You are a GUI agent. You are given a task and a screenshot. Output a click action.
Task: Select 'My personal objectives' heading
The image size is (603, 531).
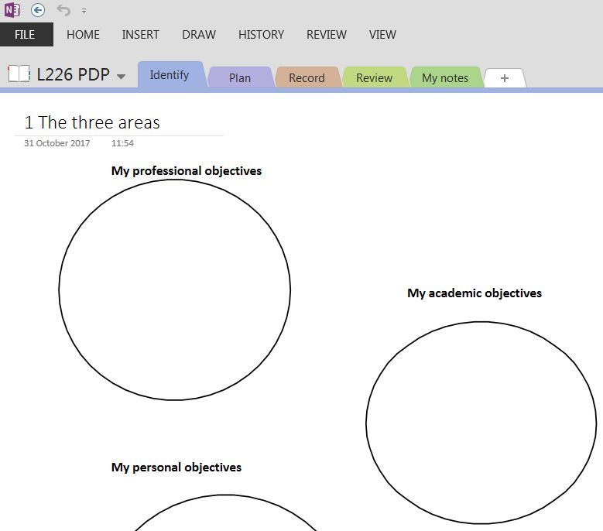point(176,468)
